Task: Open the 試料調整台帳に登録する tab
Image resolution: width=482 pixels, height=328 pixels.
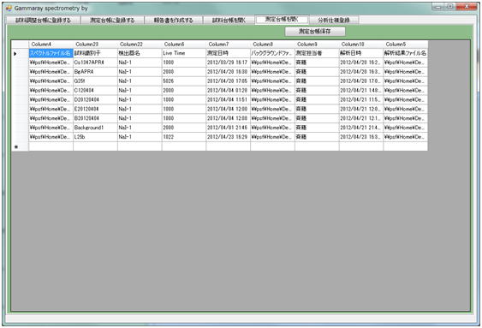Action: pos(44,21)
